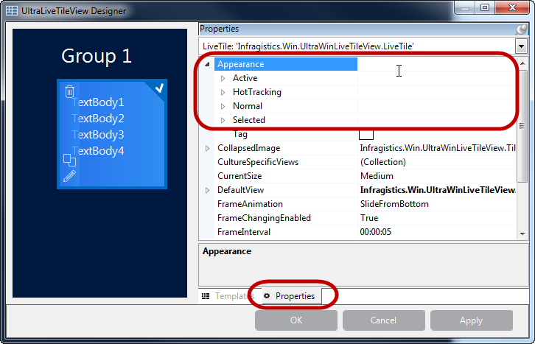Click the pin icon in Properties header

(x=522, y=29)
